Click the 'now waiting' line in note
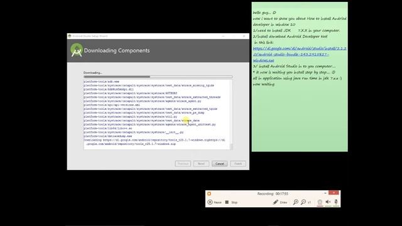The height and width of the screenshot is (226, 402). [264, 84]
